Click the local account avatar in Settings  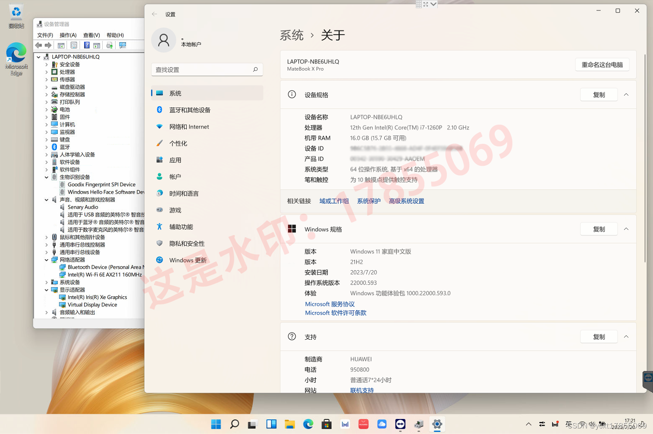pyautogui.click(x=163, y=40)
